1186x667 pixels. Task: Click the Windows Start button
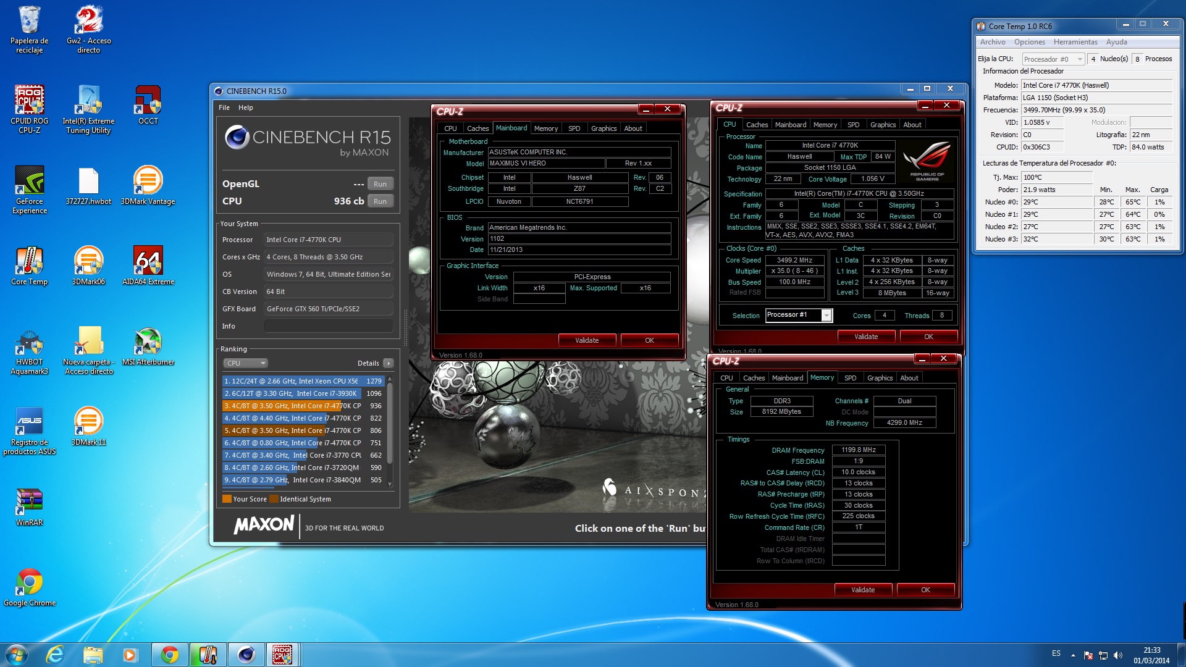[x=17, y=655]
